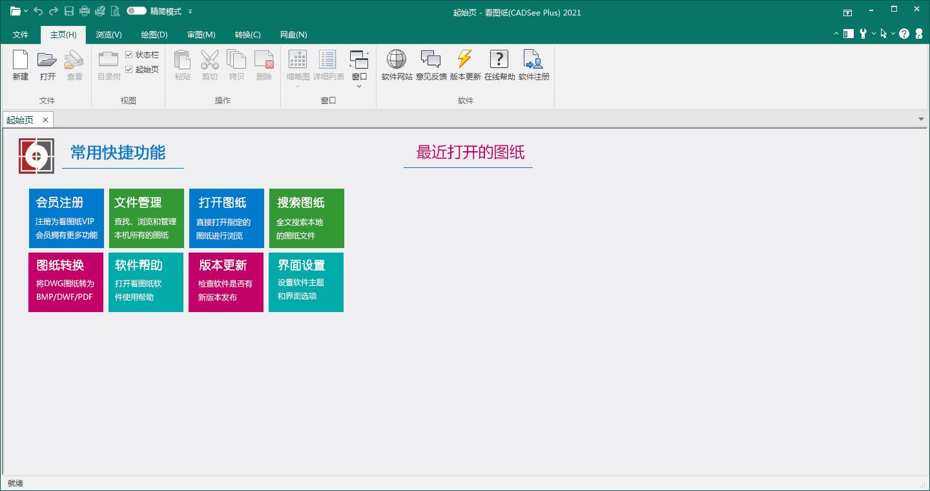Uncheck the 状态栏 checkbox
930x491 pixels.
pos(129,55)
